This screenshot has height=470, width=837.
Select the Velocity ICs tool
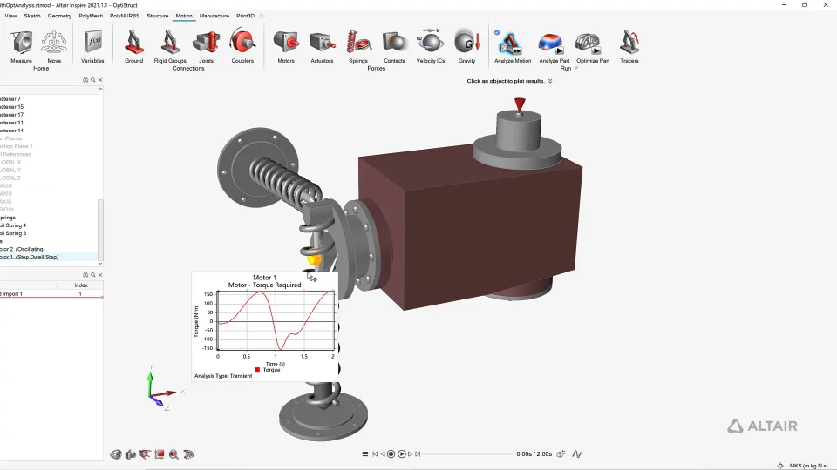[430, 45]
